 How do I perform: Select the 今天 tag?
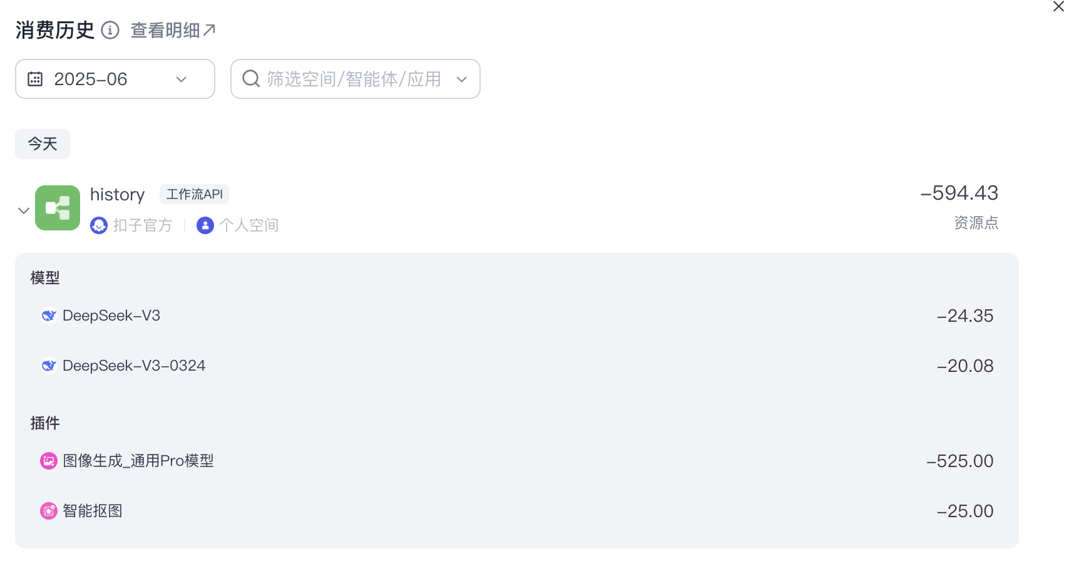[x=43, y=144]
